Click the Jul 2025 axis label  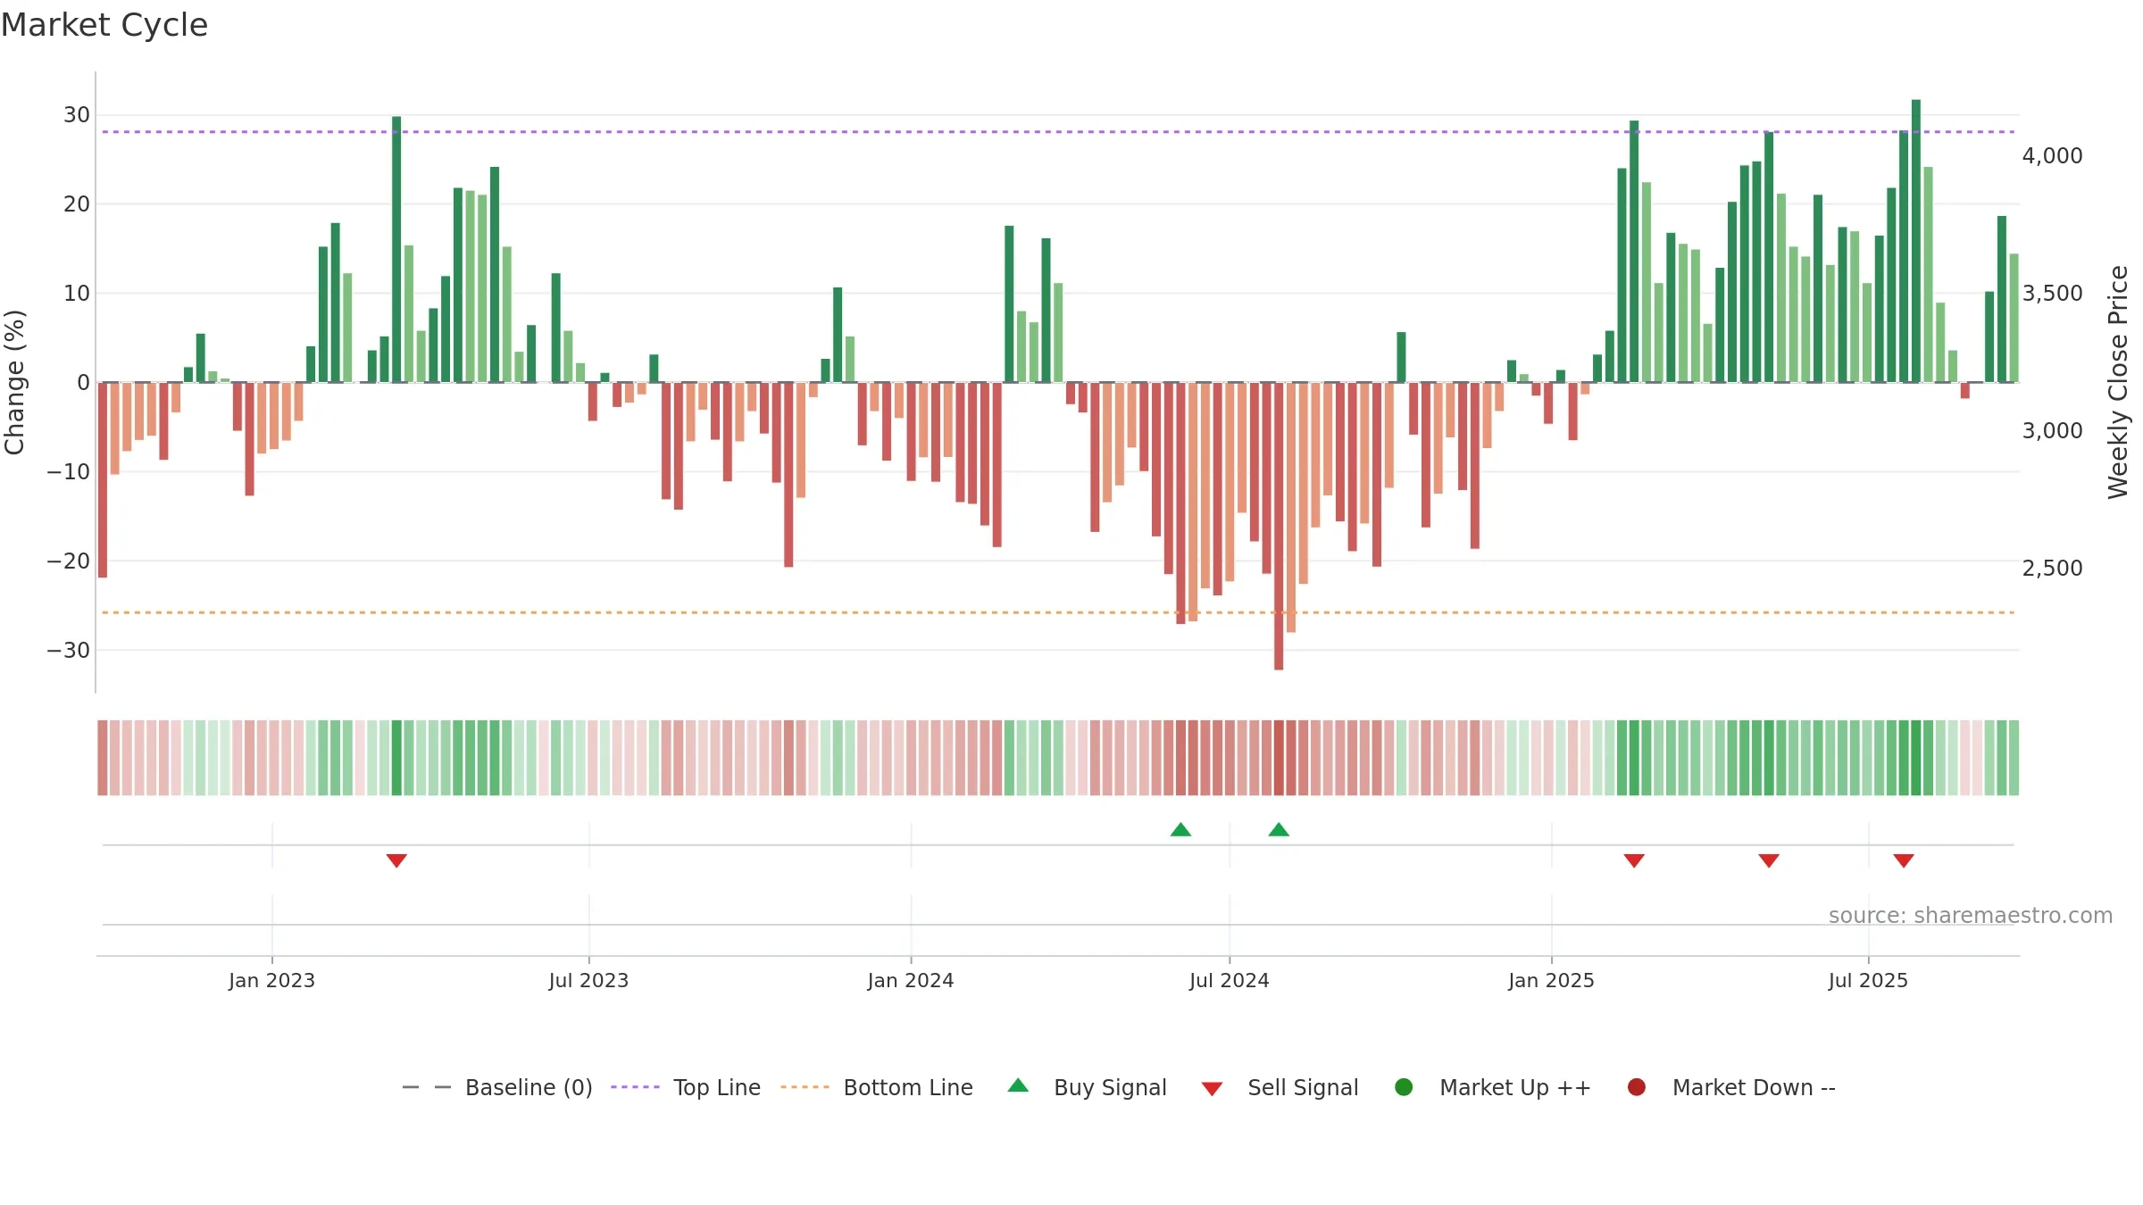1868,980
